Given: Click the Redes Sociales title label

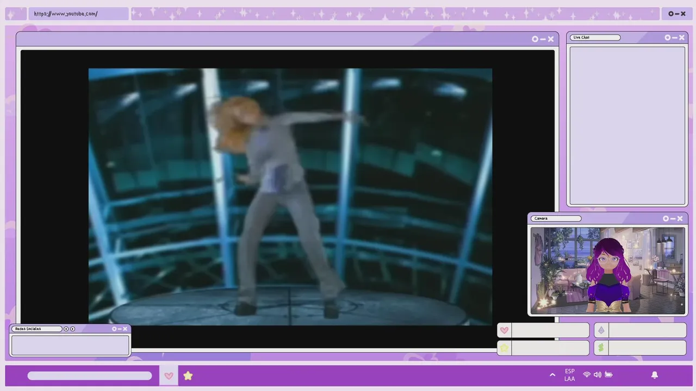Looking at the screenshot, I should click(28, 329).
